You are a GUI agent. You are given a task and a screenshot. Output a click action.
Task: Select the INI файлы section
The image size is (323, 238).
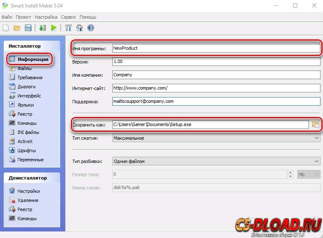[x=24, y=132]
